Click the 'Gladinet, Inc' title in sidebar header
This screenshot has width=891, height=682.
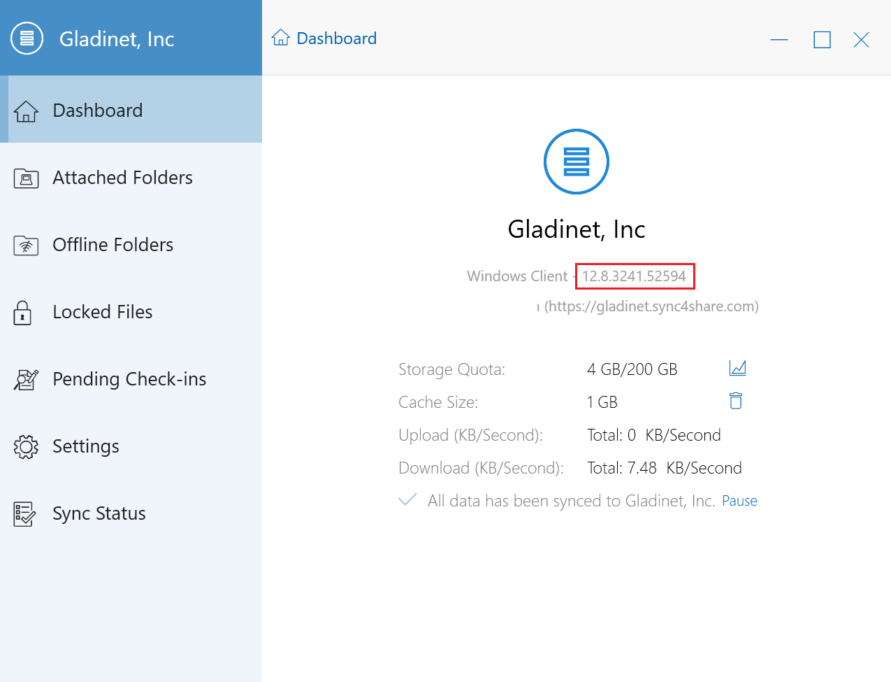117,39
